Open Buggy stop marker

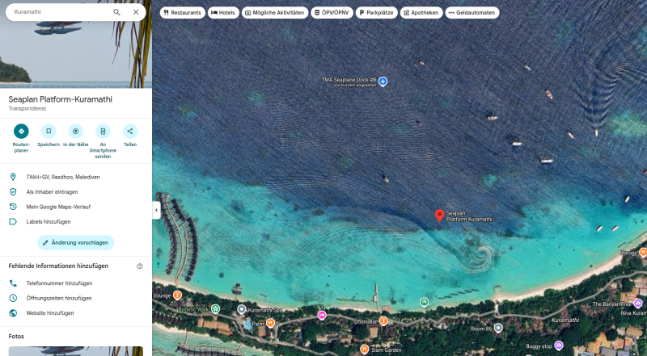(559, 345)
